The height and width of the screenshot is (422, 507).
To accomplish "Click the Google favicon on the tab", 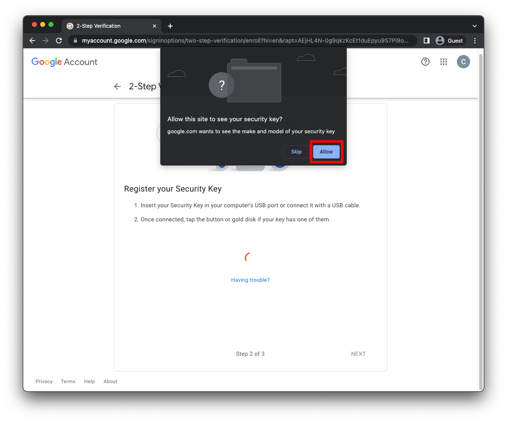I will click(70, 26).
